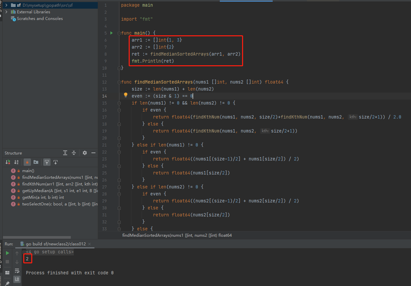The image size is (411, 286).
Task: Select twoSelectOne in the Structure list
Action: point(60,204)
